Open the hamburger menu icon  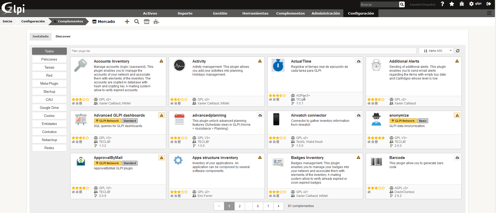click(489, 13)
